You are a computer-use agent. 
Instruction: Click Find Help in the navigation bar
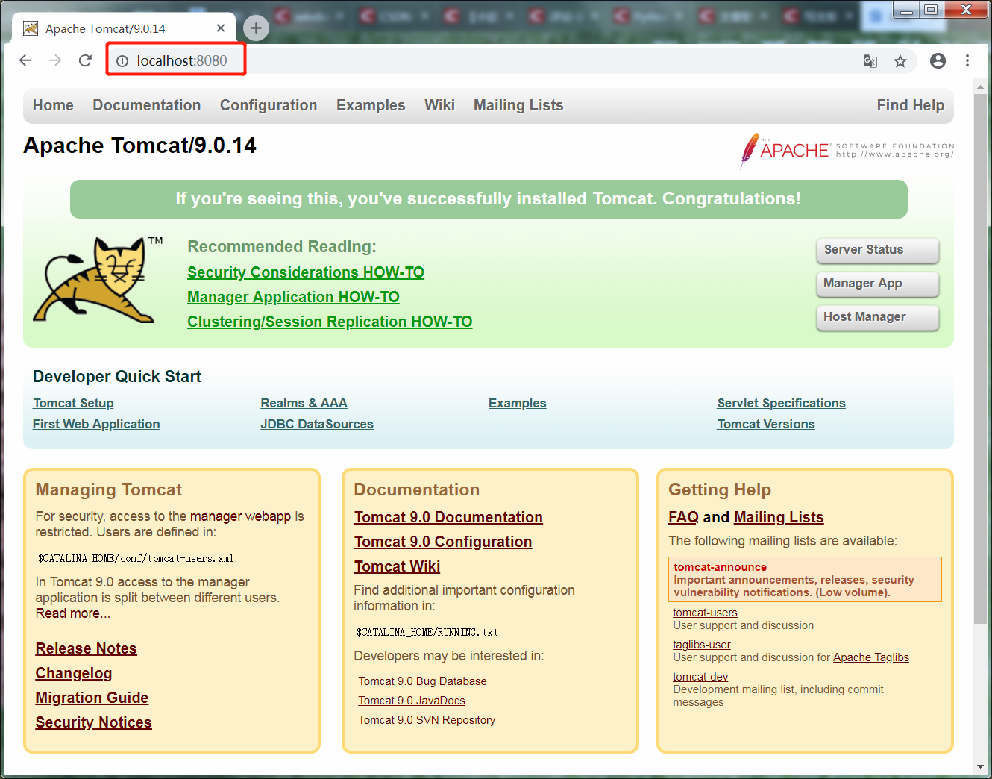911,105
